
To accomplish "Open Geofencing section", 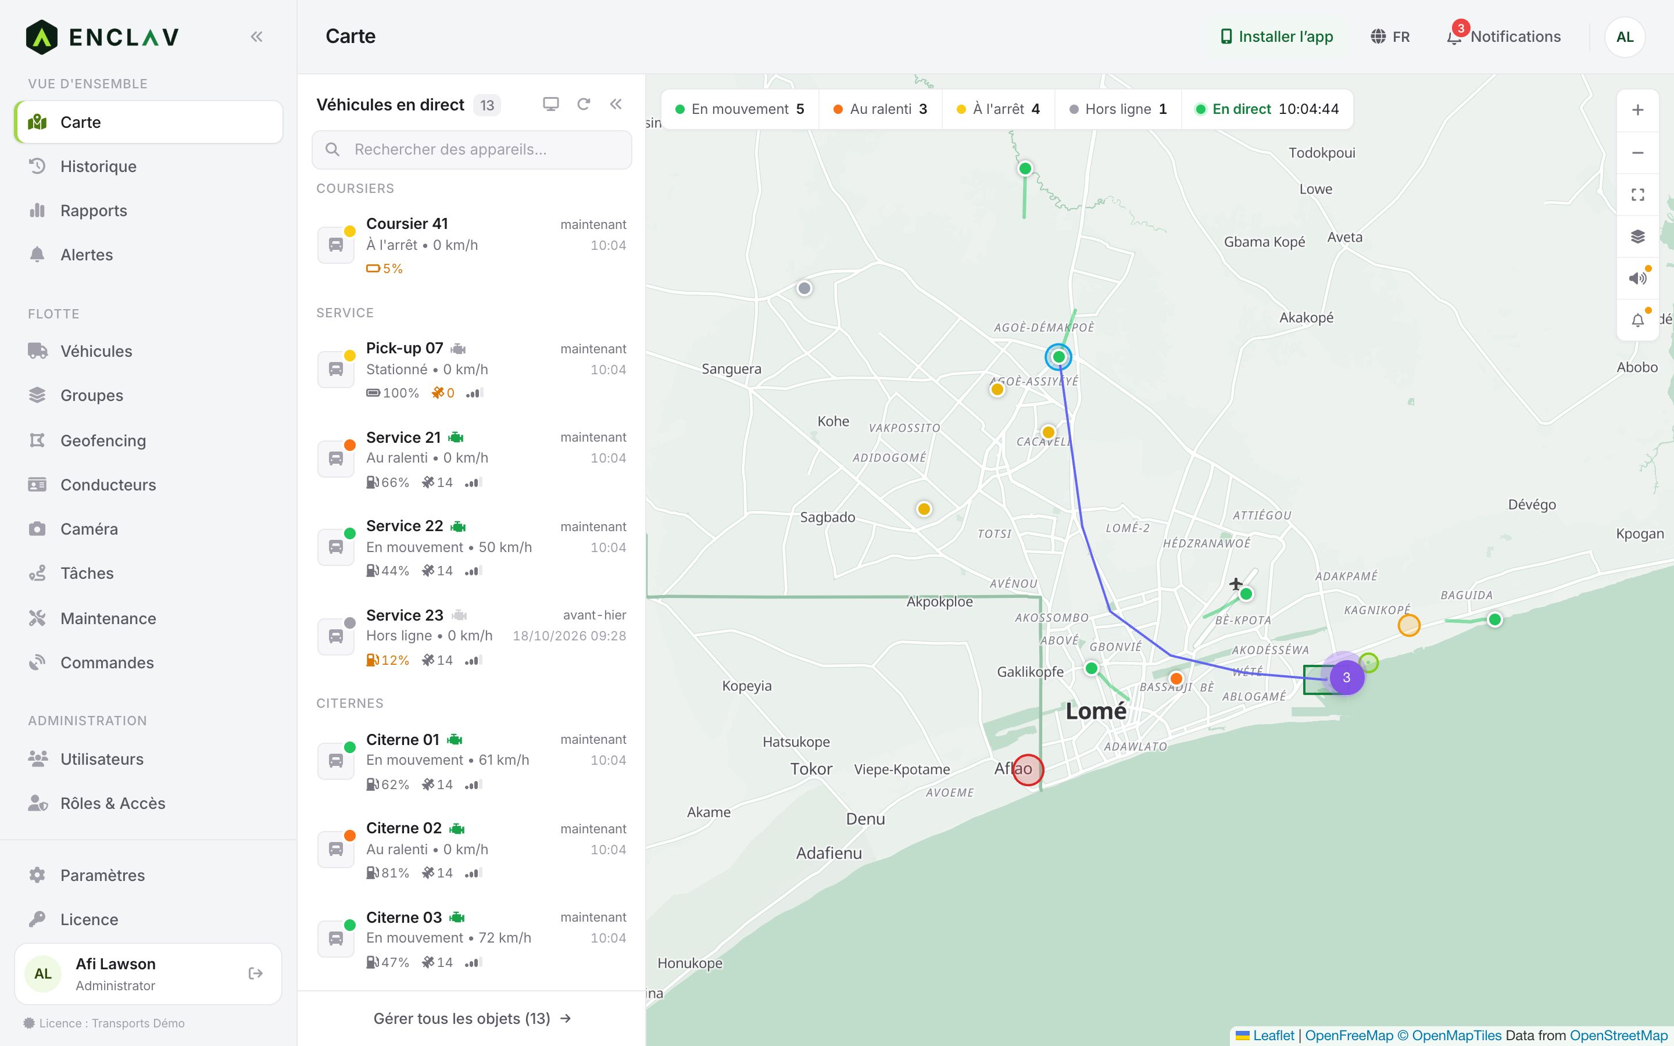I will (148, 440).
